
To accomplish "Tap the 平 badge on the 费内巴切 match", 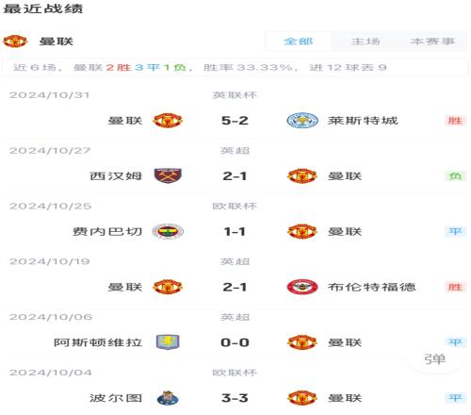I will pyautogui.click(x=455, y=232).
